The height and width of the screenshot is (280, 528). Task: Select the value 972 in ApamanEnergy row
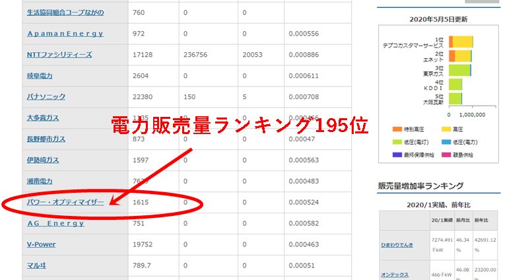pyautogui.click(x=139, y=34)
